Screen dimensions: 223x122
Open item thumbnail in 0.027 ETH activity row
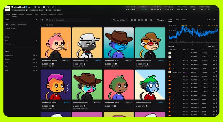click(170, 72)
